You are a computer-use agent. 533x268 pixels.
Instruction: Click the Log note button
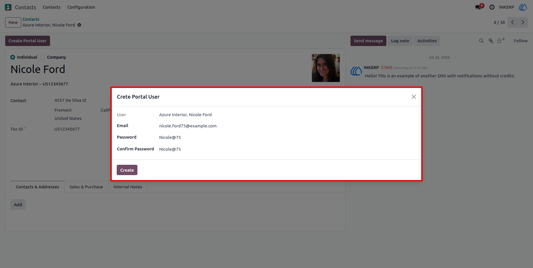coord(400,41)
